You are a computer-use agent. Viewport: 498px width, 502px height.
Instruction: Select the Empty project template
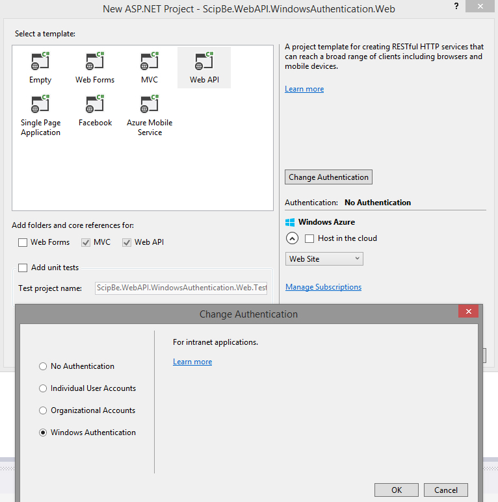40,68
